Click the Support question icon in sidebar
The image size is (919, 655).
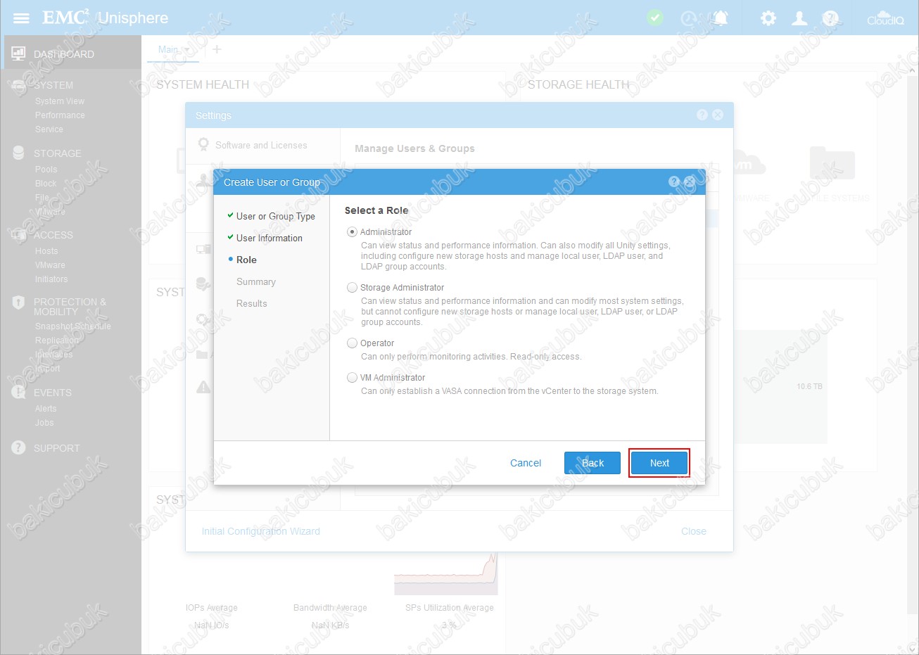click(x=19, y=447)
